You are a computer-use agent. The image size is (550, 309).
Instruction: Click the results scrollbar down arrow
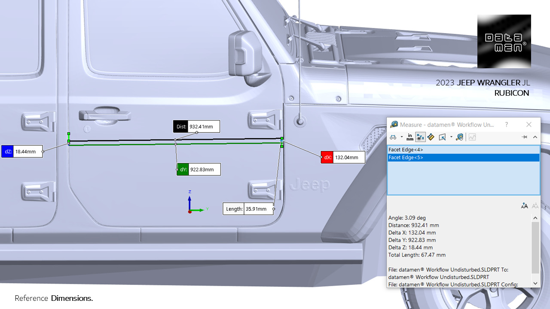[535, 283]
